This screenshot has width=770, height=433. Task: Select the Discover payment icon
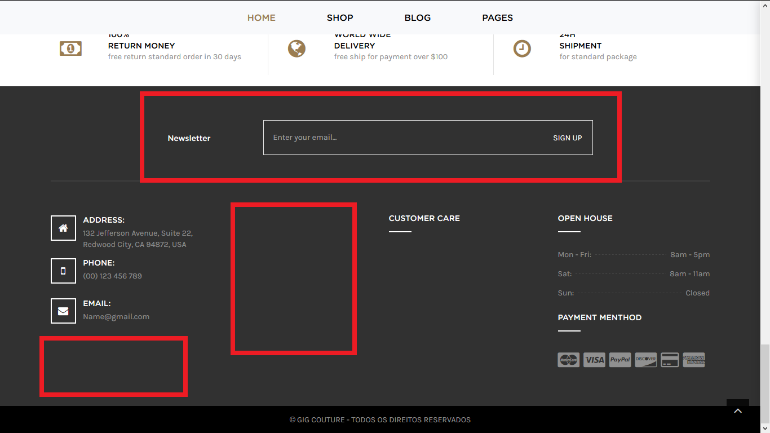[645, 360]
